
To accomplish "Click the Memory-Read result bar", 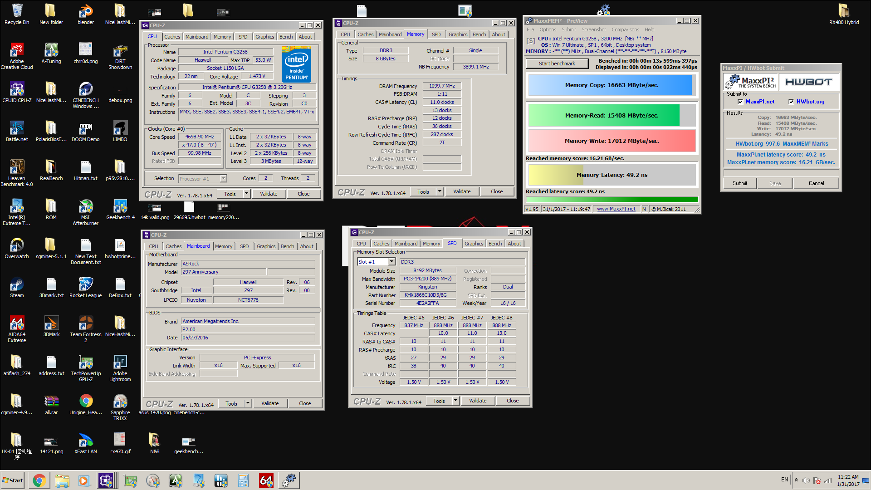I will click(x=612, y=115).
